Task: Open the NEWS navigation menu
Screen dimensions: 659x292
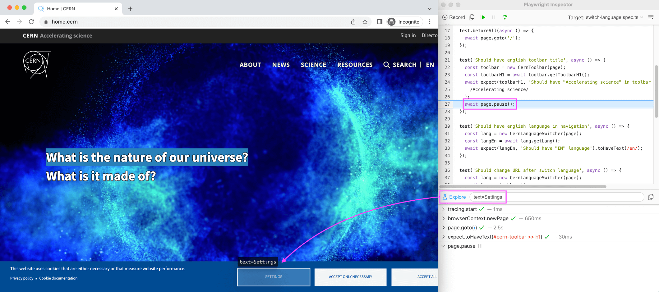Action: [x=281, y=65]
